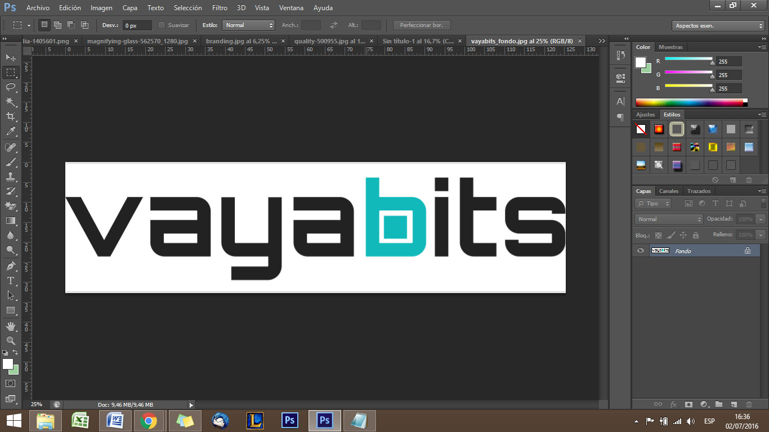769x432 pixels.
Task: Select the Healing Brush tool
Action: pyautogui.click(x=11, y=147)
